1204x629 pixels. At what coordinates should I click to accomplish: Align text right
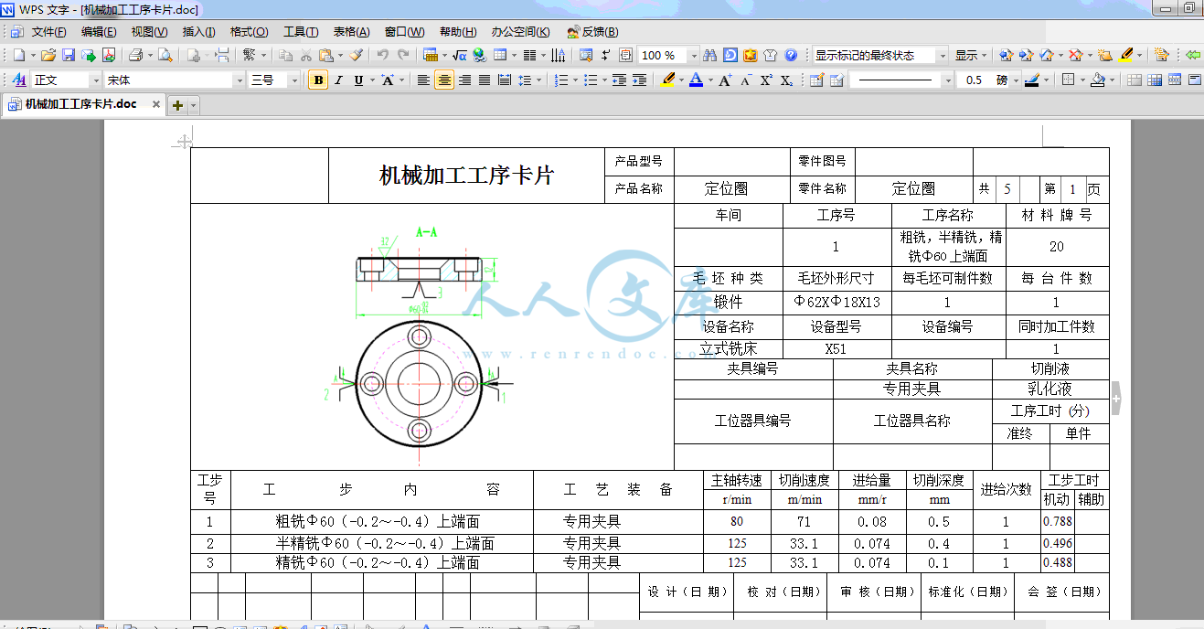[x=464, y=80]
